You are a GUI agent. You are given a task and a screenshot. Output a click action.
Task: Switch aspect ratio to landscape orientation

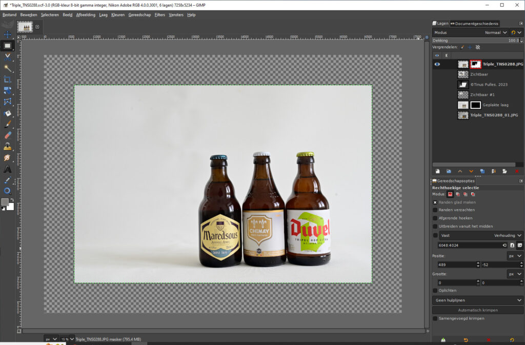(520, 245)
